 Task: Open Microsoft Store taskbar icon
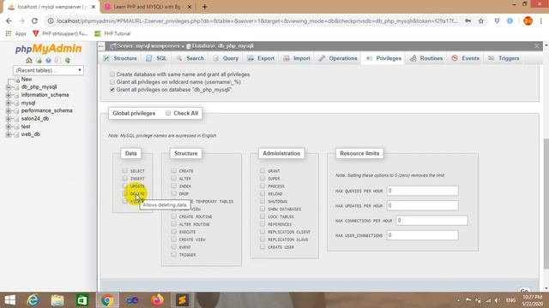point(82,300)
